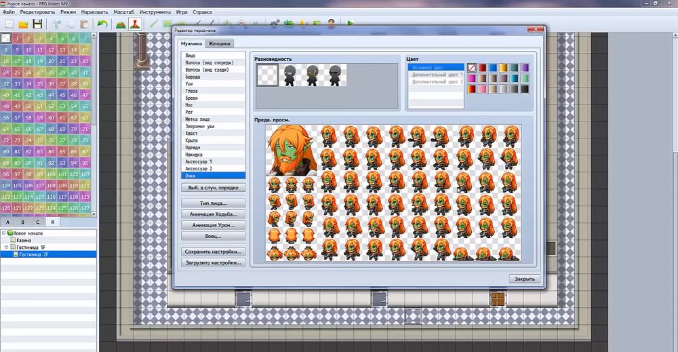Open the Database gears icon
The image size is (678, 352).
coord(275,23)
